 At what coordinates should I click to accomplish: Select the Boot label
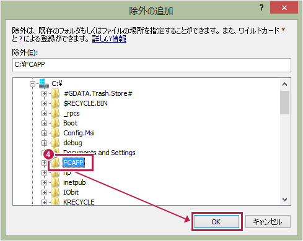[70, 123]
